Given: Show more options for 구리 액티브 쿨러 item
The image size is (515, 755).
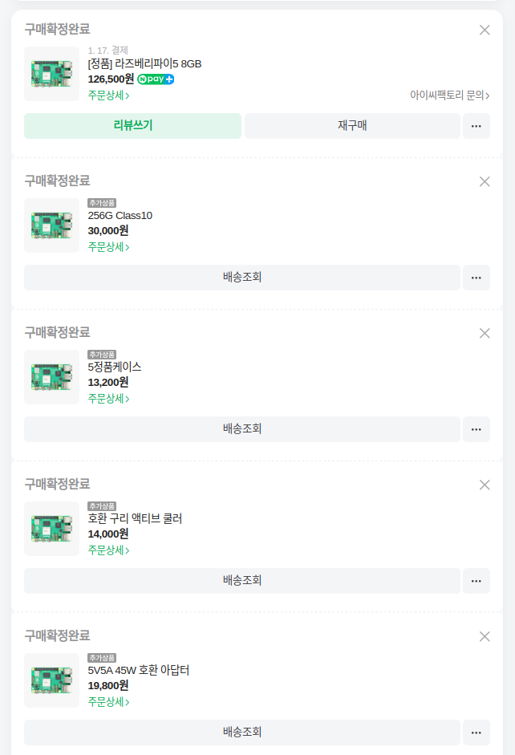Looking at the screenshot, I should (476, 581).
